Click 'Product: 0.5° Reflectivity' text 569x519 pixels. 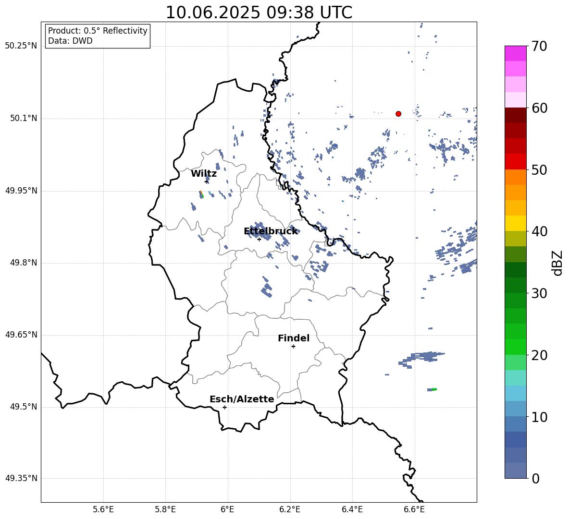click(98, 31)
